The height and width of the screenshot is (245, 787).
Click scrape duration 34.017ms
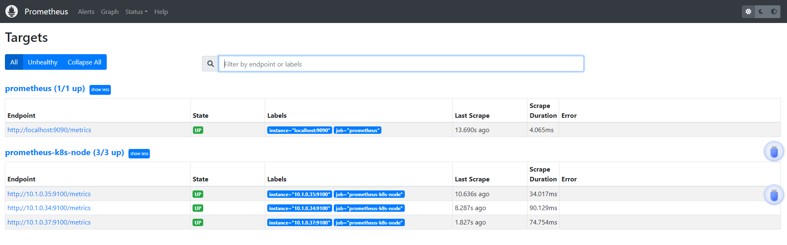(543, 194)
